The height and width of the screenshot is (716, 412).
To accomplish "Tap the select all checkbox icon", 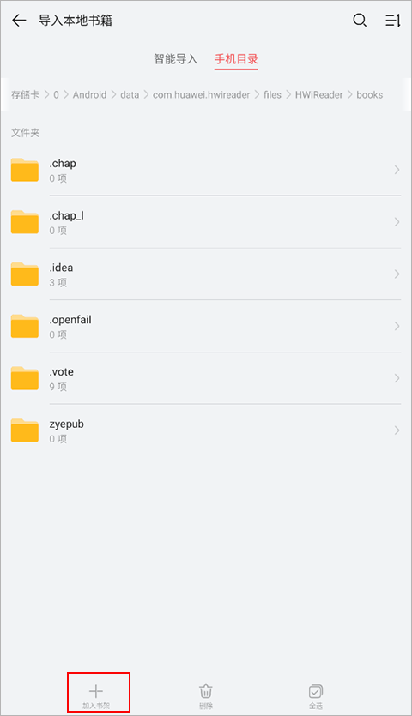I will [x=316, y=691].
